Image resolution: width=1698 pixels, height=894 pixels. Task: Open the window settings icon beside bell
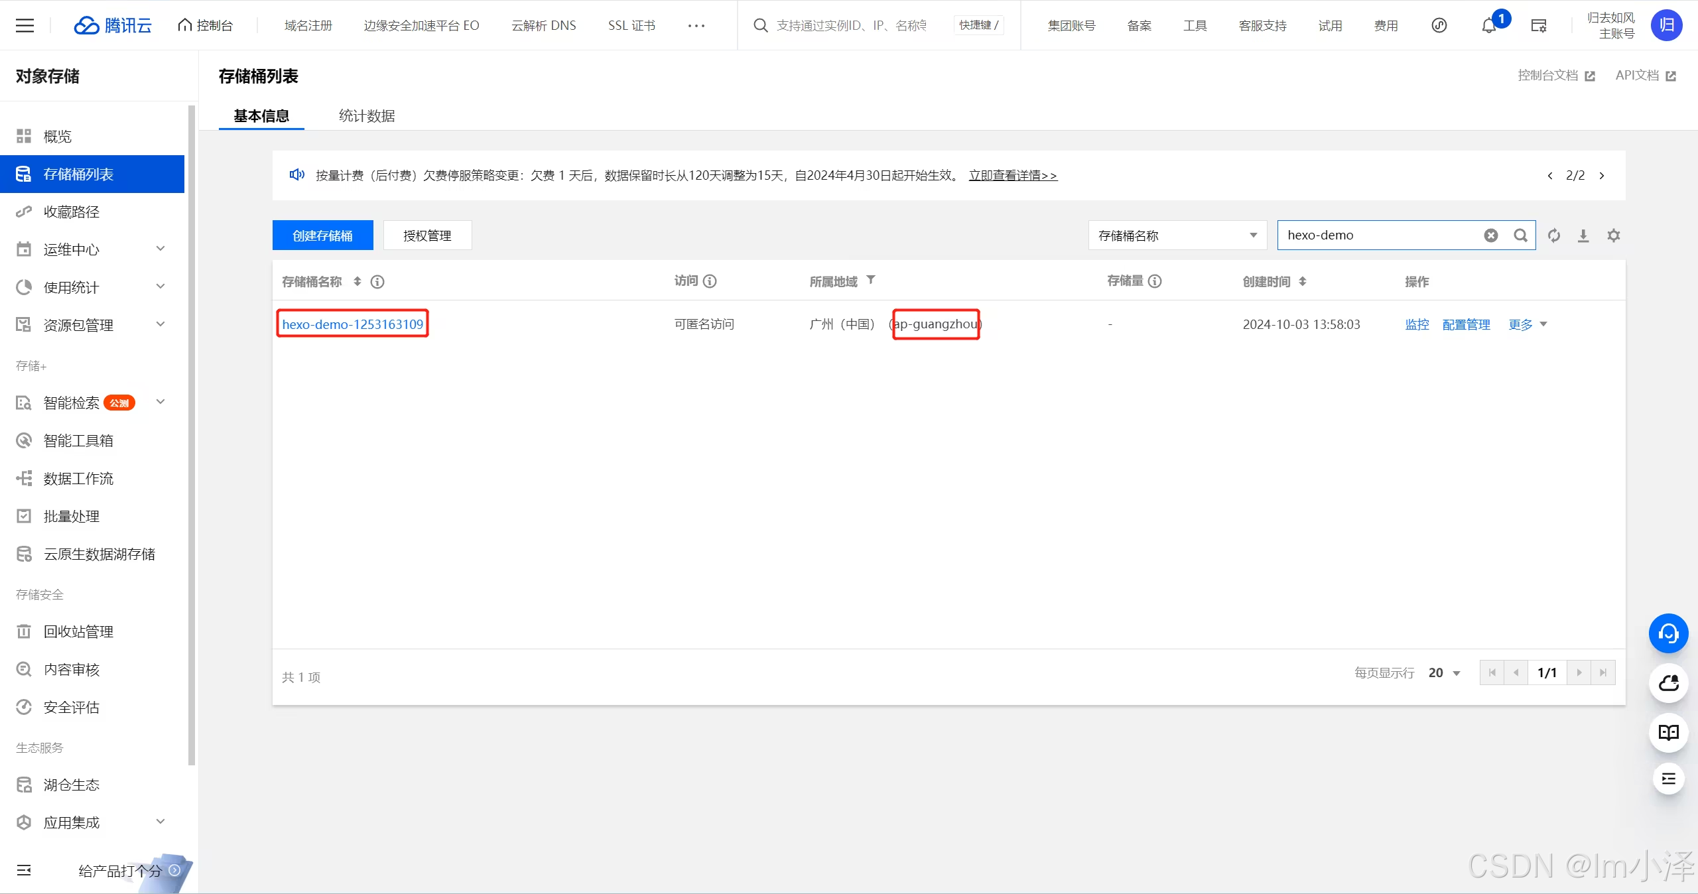(x=1539, y=25)
